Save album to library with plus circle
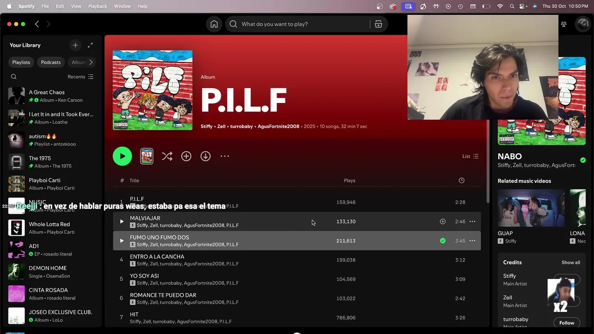Screen dimensions: 594x334 pyautogui.click(x=186, y=156)
